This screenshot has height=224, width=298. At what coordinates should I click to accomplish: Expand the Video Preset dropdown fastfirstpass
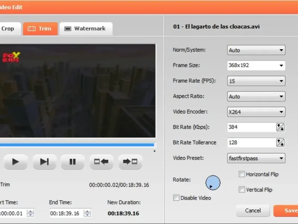[x=256, y=158]
